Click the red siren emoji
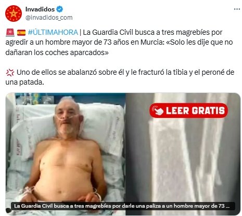This screenshot has width=242, height=216. [10, 33]
